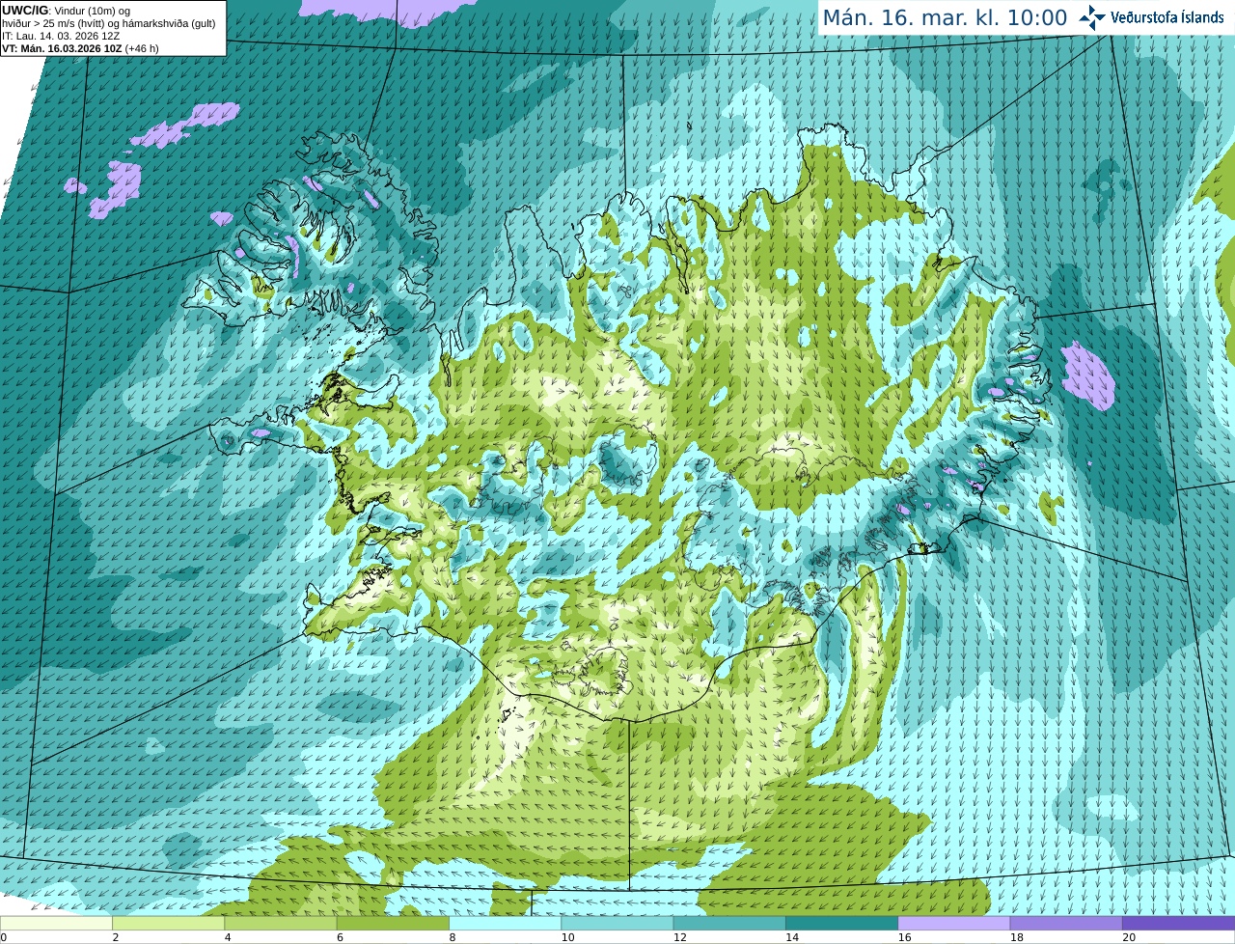1235x944 pixels.
Task: Pick the light cyan 8–10 m/s swatch
Action: tap(505, 923)
